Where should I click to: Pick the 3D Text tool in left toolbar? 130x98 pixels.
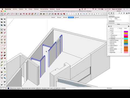(x=5, y=68)
